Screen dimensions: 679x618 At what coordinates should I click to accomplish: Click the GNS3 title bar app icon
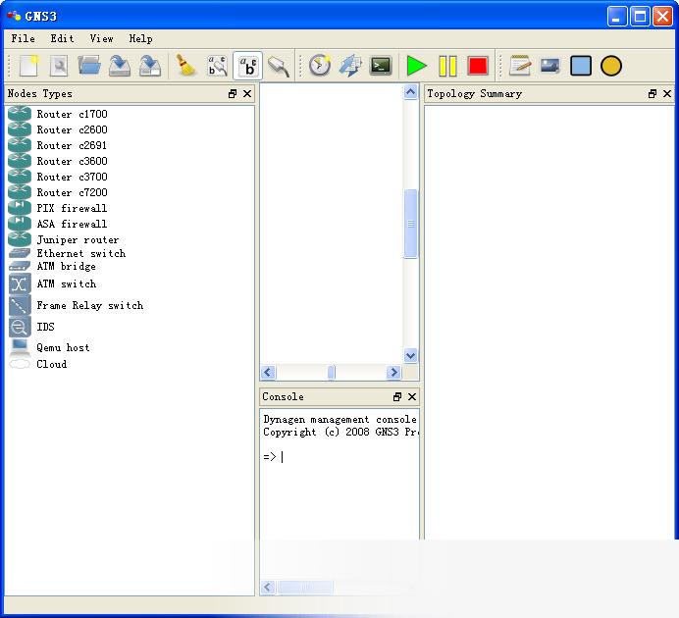point(14,16)
